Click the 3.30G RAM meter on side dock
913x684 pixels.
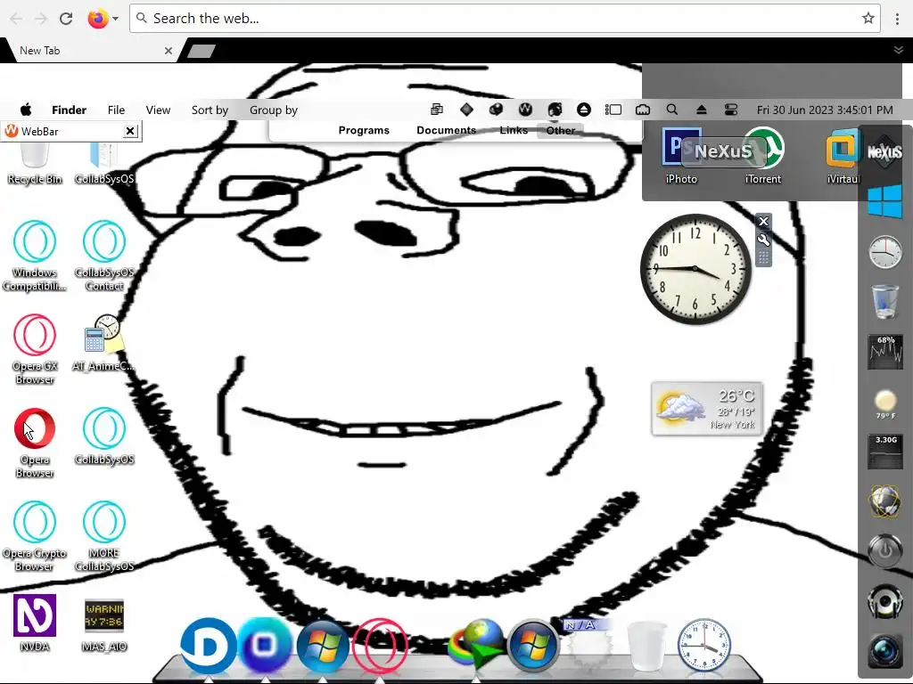pyautogui.click(x=885, y=451)
